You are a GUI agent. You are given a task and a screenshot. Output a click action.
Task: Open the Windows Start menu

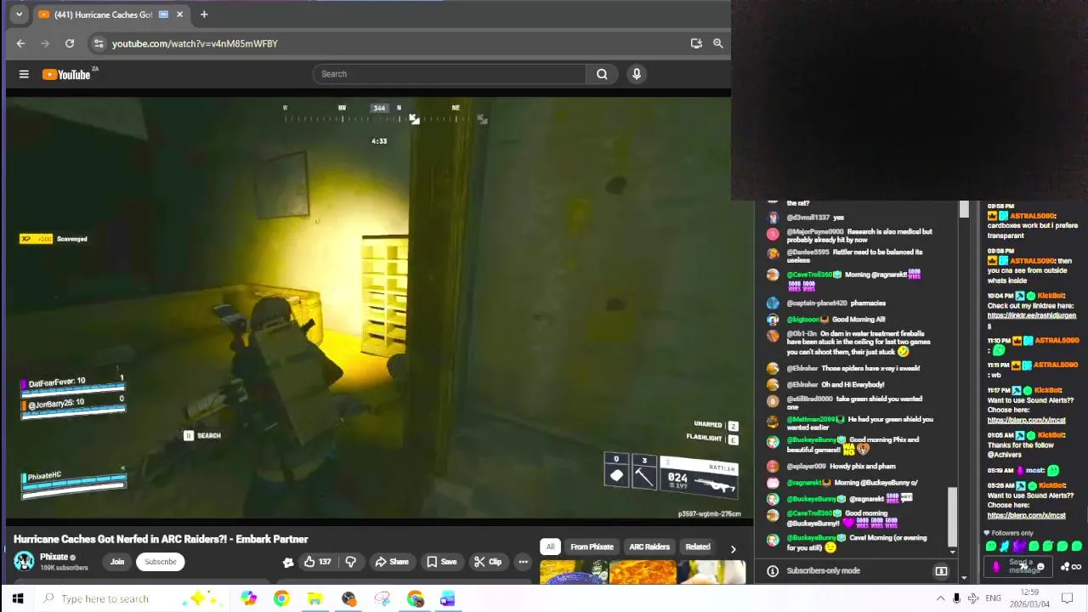point(18,598)
